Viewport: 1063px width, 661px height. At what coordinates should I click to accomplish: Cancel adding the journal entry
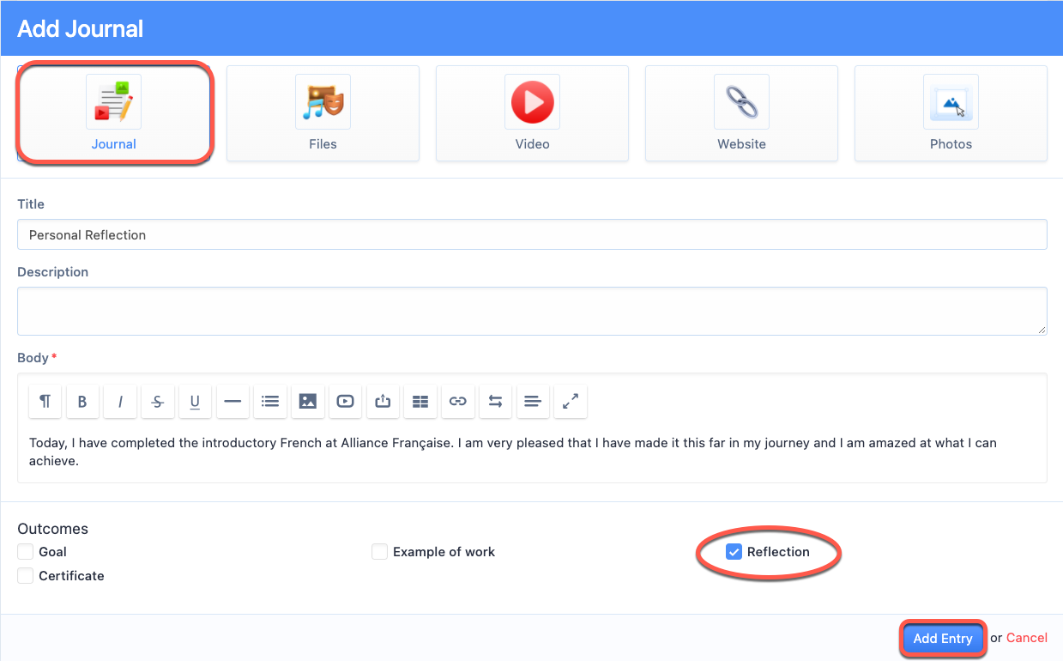coord(1027,638)
